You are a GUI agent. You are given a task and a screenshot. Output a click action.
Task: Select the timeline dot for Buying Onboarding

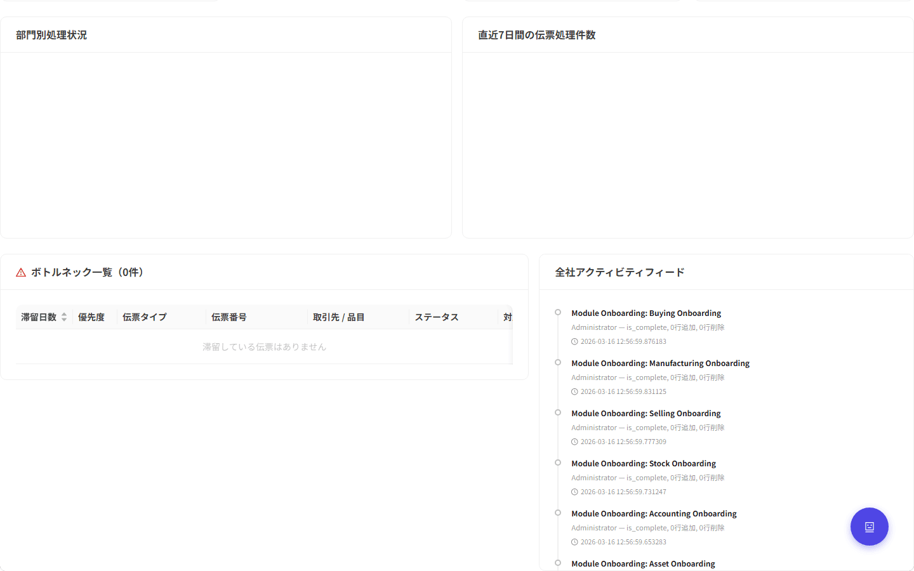point(557,312)
